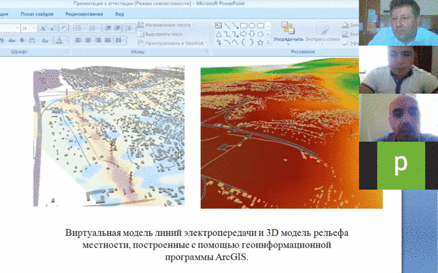Click the Clear Formatting icon
The image size is (438, 273).
point(61,27)
